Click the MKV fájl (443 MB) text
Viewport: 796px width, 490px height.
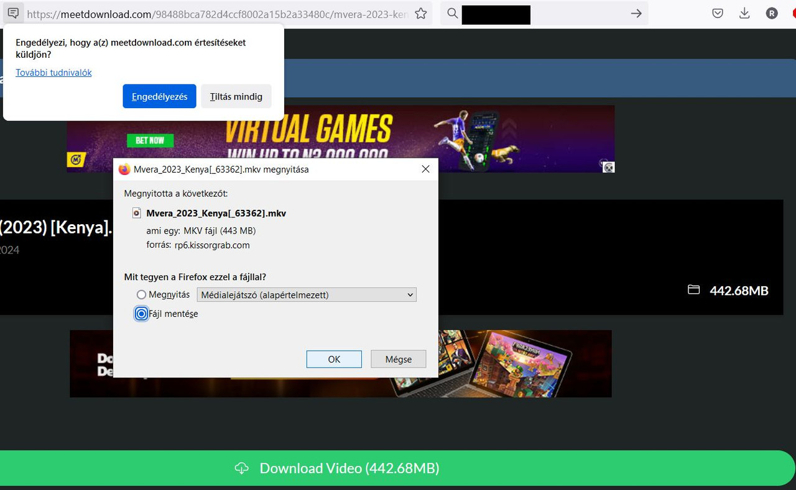point(220,230)
